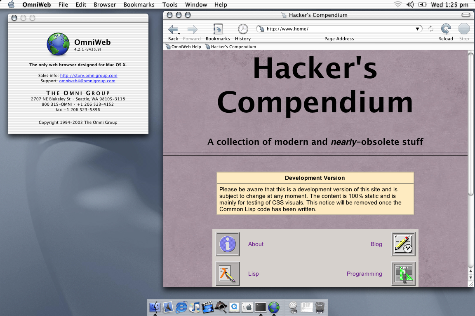Expand the Page Address dropdown arrow

click(417, 29)
